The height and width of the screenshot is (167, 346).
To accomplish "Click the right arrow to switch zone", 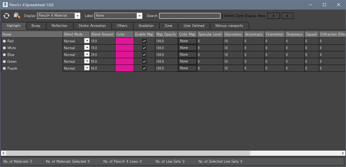I will 287,16.
